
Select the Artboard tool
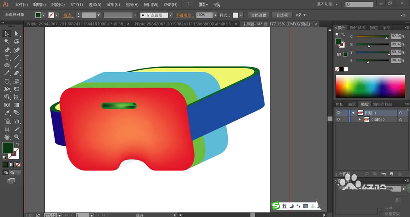7,129
